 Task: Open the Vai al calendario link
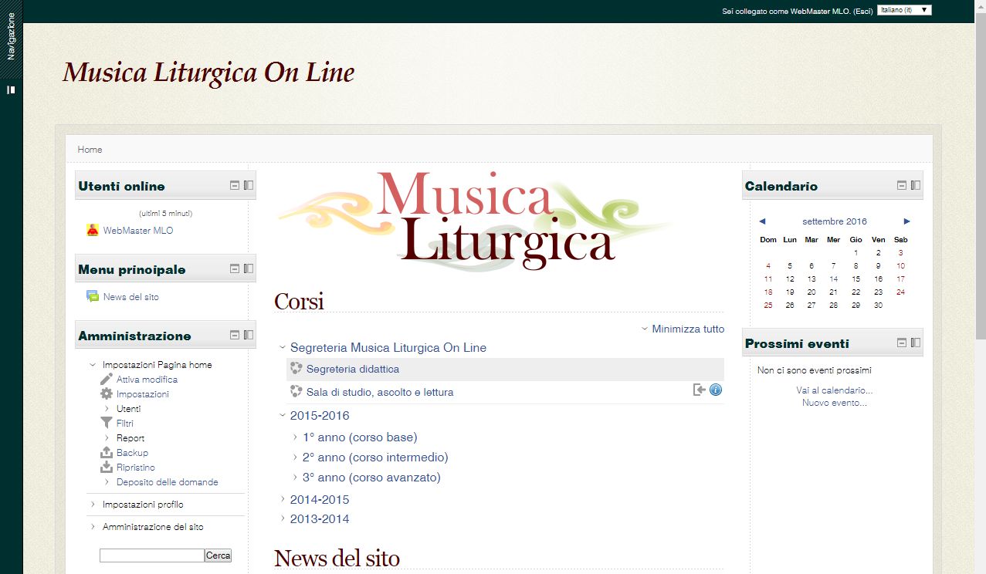point(834,390)
